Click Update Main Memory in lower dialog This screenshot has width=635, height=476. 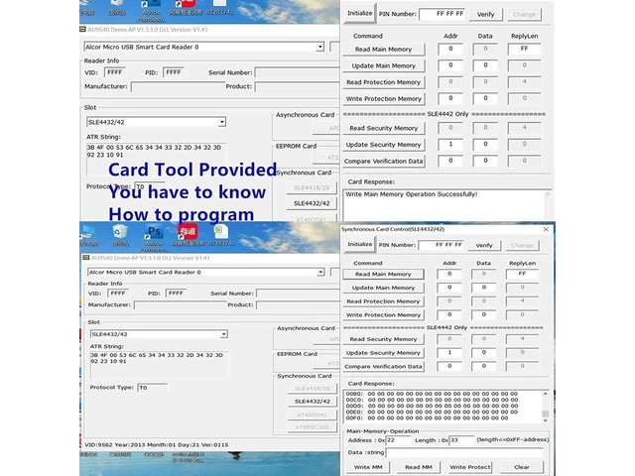[383, 288]
